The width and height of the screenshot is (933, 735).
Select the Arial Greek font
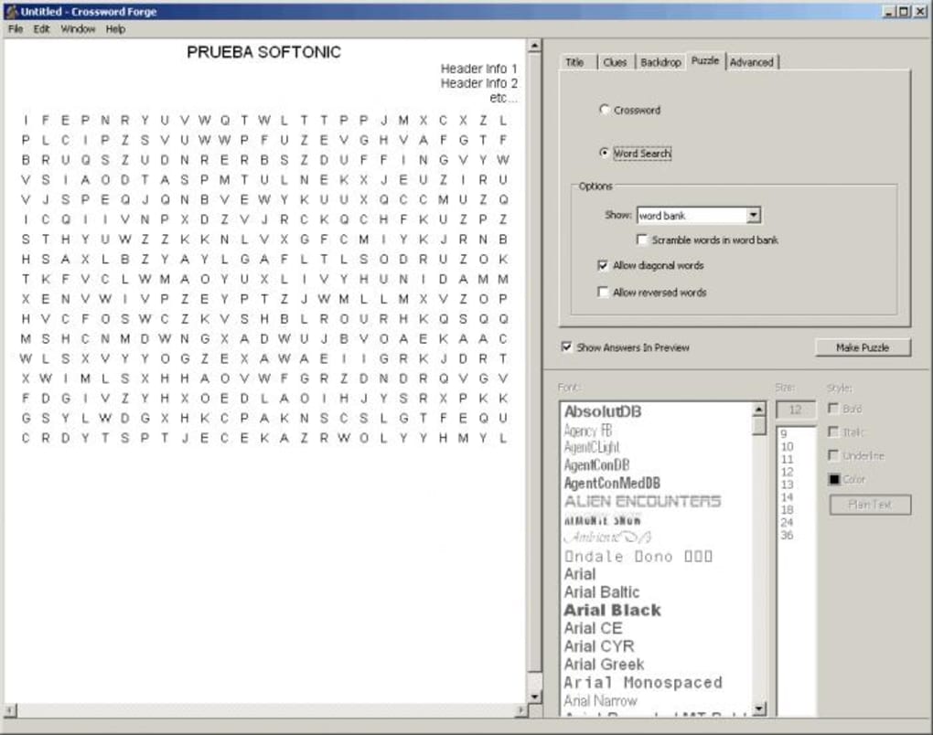(604, 665)
